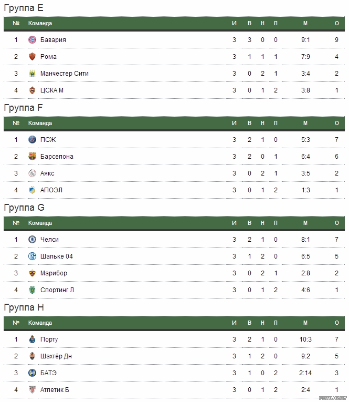Click the PSG club logo

pos(32,139)
